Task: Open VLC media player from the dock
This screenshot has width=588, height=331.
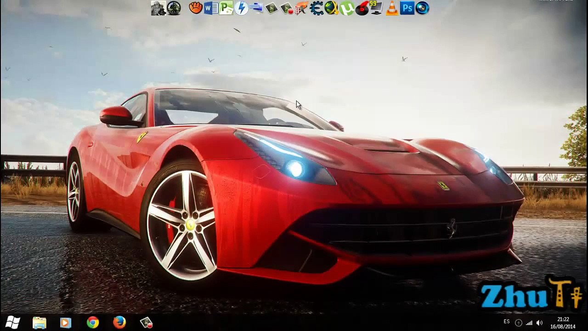Action: tap(392, 8)
